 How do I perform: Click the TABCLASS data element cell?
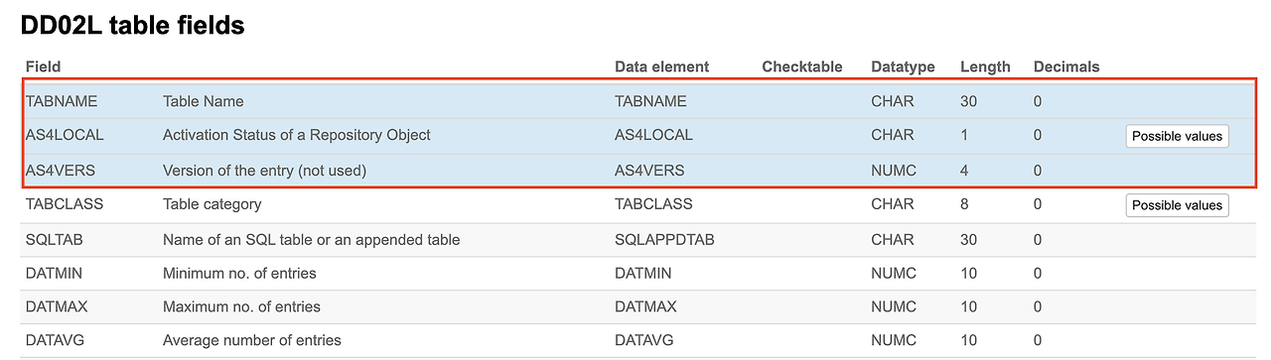[653, 204]
